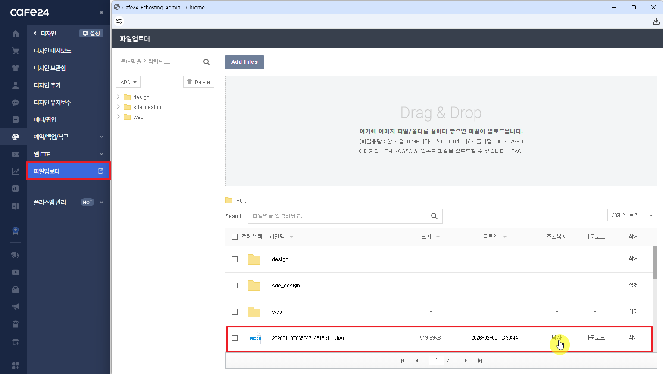Tick the checkbox for the design folder
Screen dimensions: 663x374
235,259
